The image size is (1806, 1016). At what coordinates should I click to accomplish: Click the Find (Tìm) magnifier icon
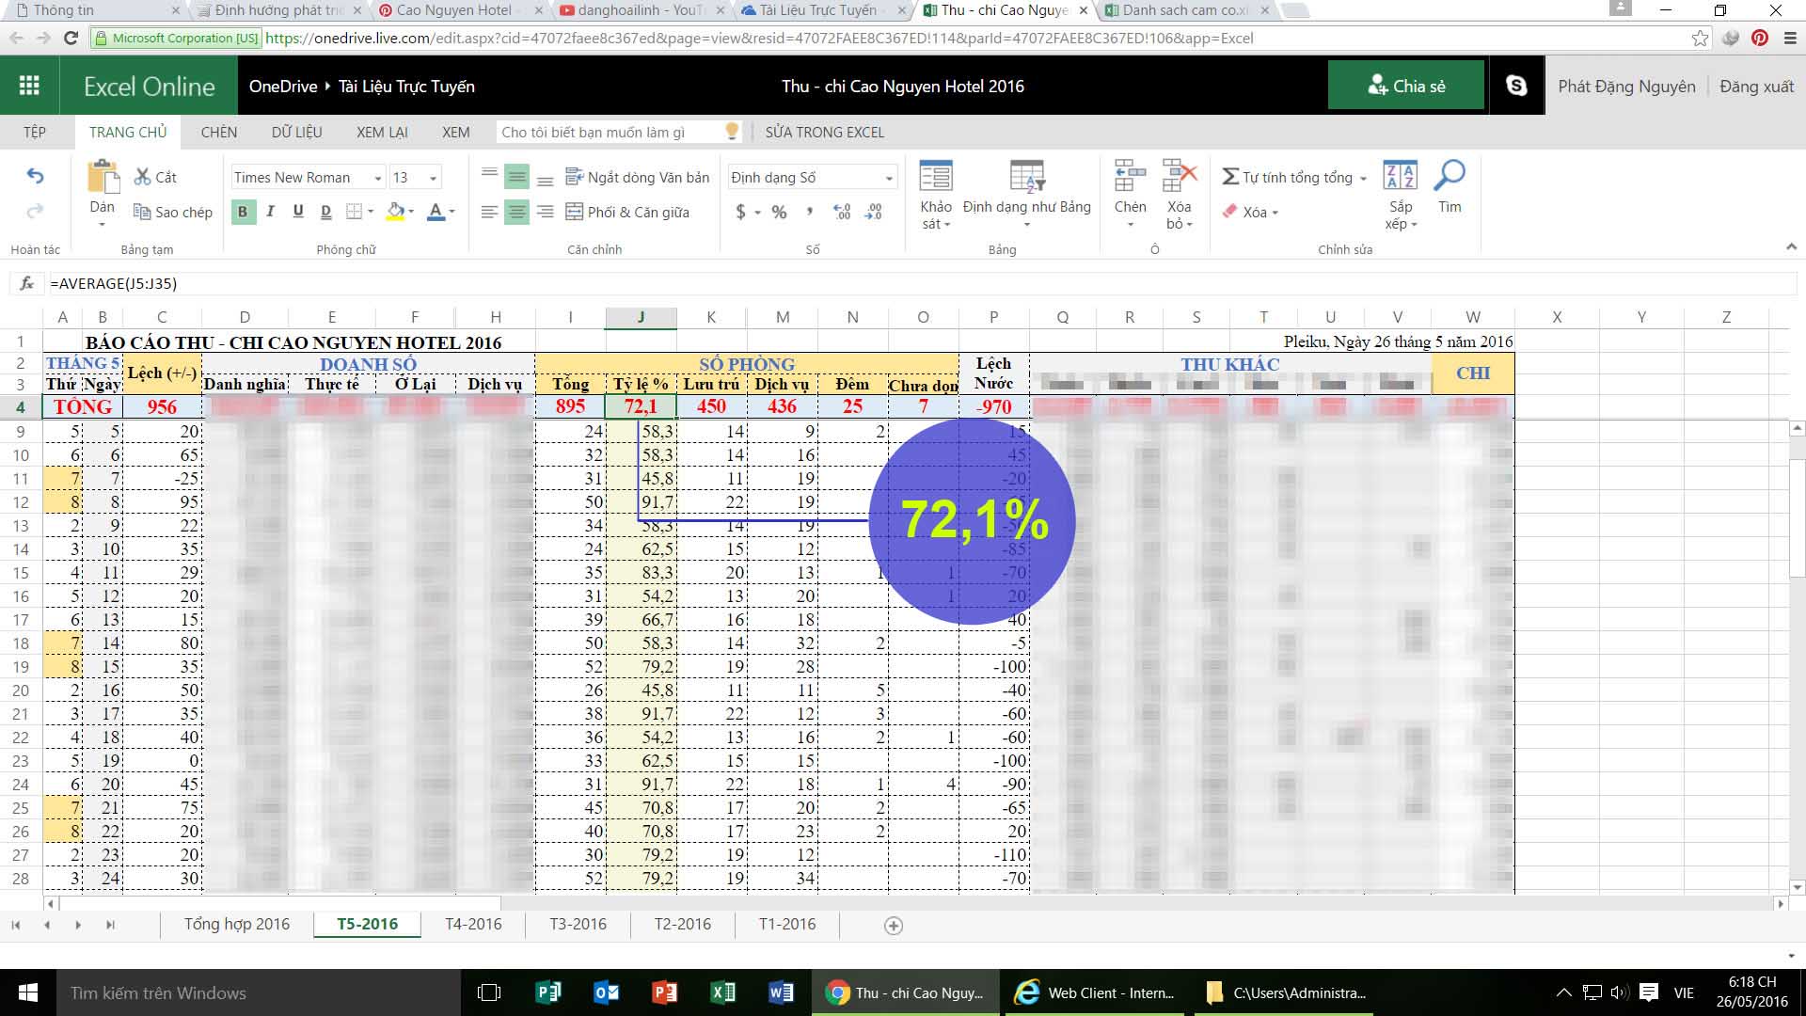1449,176
